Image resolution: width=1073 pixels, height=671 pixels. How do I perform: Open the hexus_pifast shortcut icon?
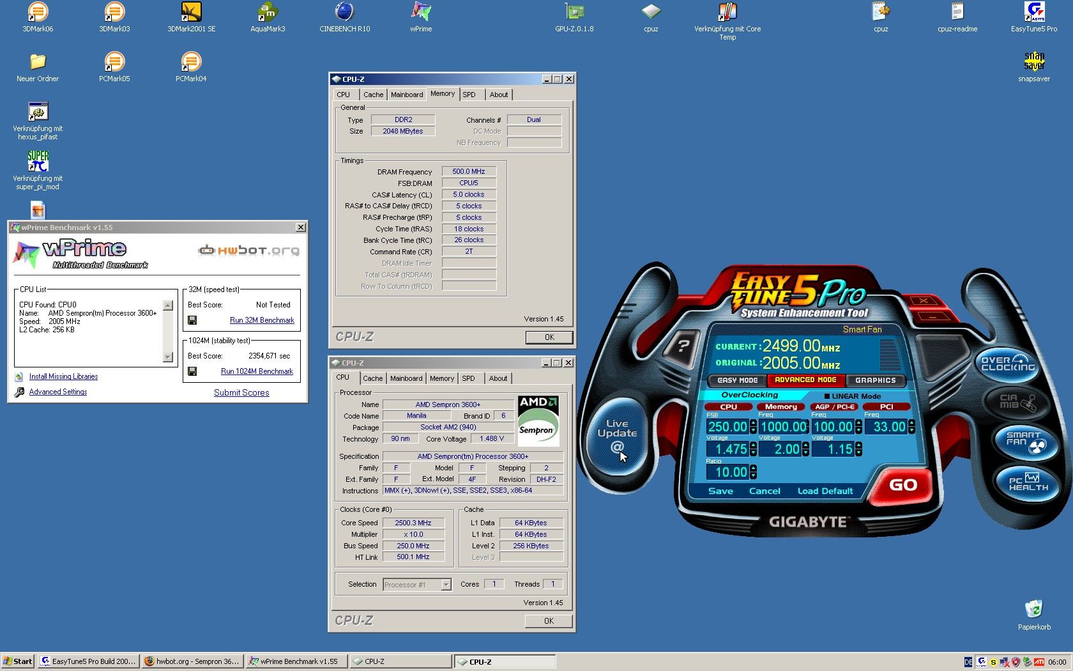pos(38,112)
